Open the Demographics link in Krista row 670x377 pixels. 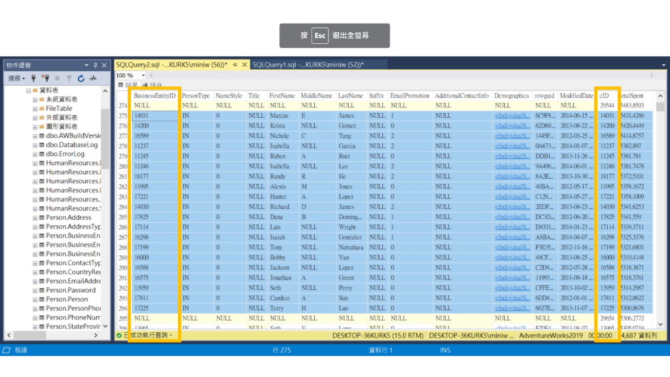tap(512, 126)
